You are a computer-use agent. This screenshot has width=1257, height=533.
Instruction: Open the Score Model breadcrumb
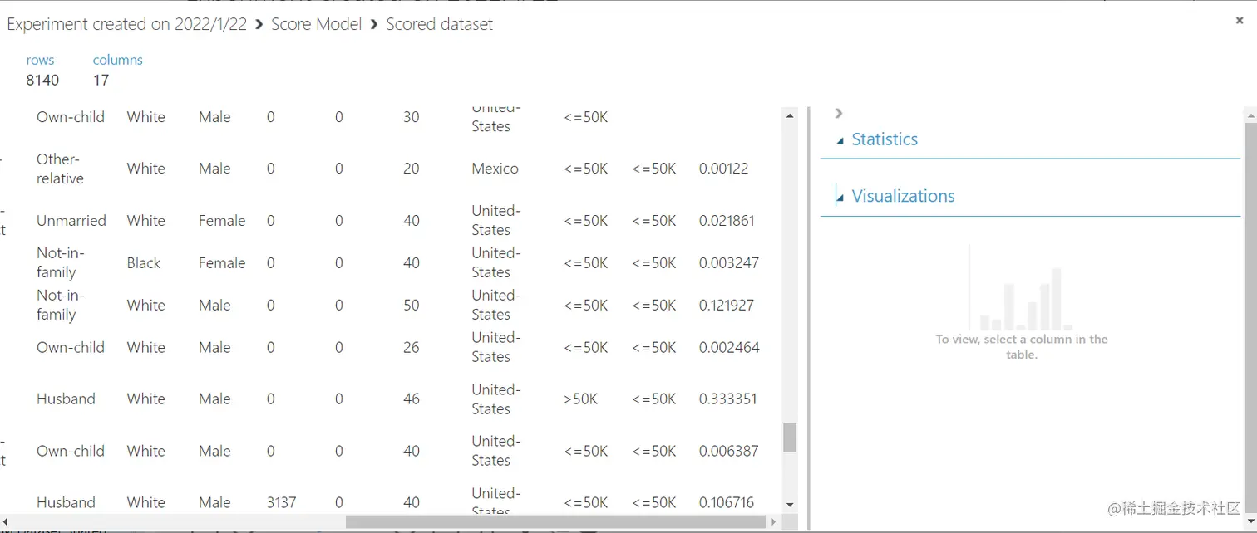(317, 24)
